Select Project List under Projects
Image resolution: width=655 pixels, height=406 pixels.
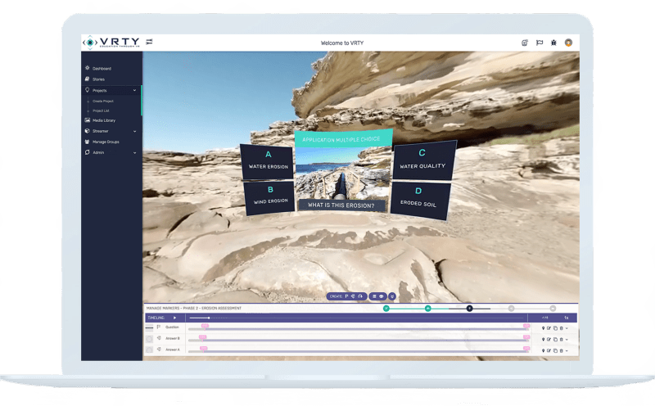101,111
